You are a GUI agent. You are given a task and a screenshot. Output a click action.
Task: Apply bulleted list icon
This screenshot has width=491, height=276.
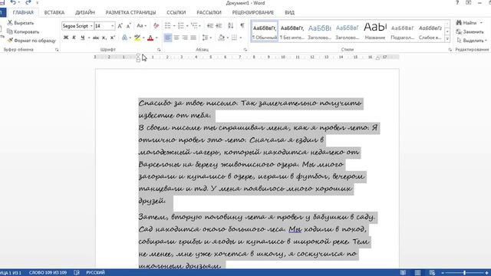coord(168,25)
